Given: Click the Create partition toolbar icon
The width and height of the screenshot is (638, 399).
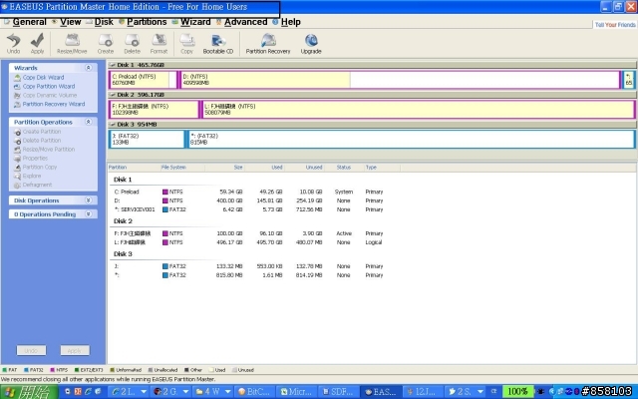Looking at the screenshot, I should (106, 44).
